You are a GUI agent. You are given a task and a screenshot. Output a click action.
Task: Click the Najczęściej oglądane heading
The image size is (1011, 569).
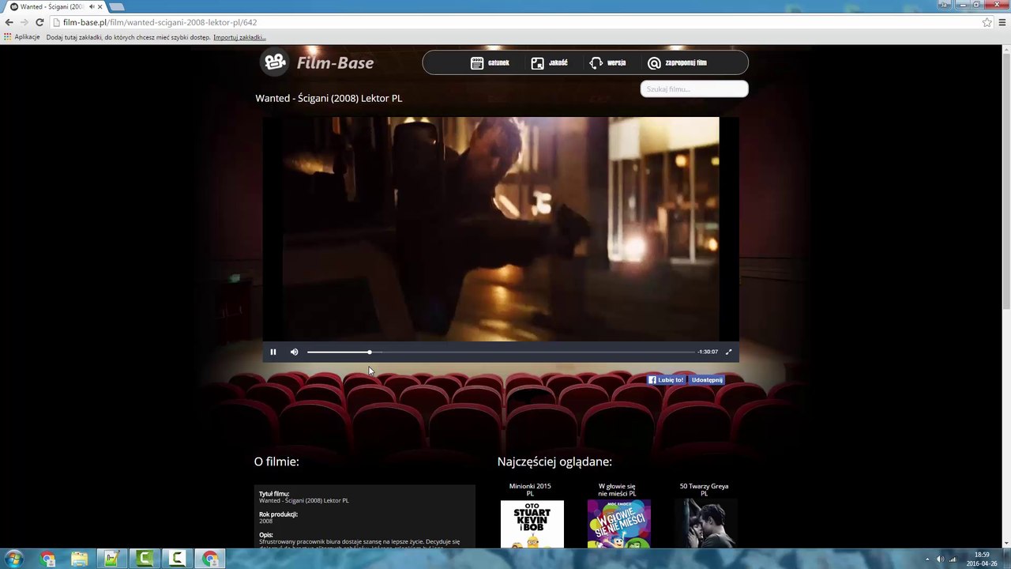click(554, 462)
